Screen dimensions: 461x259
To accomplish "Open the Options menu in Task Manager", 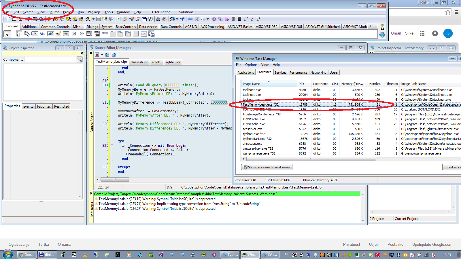I will (251, 65).
